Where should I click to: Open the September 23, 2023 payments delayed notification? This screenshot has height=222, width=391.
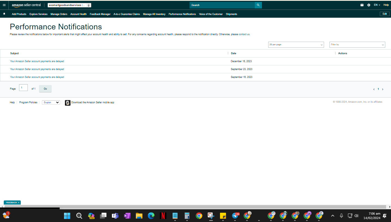click(x=37, y=69)
